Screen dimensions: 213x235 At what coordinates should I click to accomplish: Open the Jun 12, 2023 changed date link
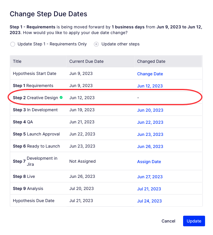click(x=150, y=86)
